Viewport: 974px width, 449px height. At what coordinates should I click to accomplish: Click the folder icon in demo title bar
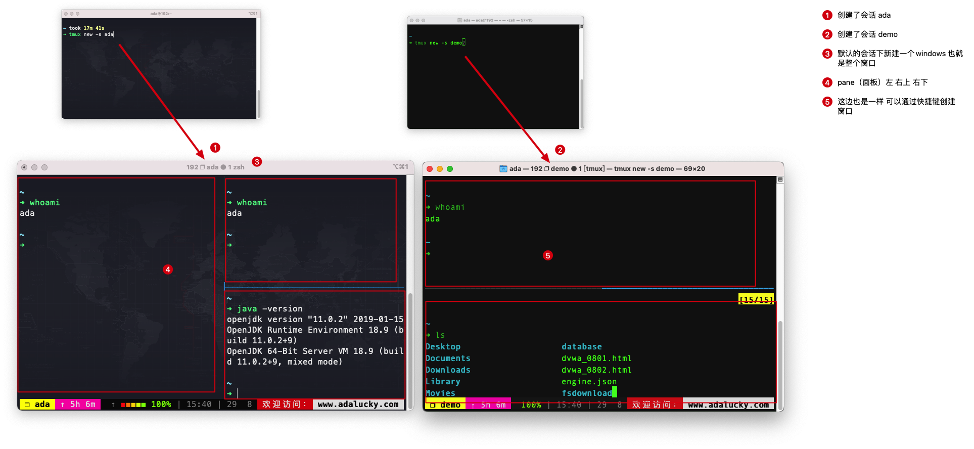pyautogui.click(x=503, y=169)
